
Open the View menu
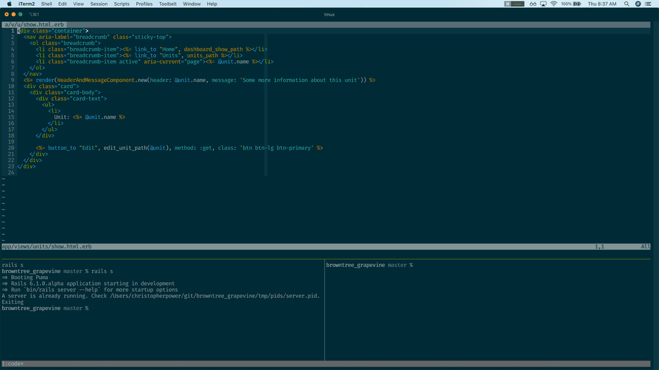pos(78,4)
